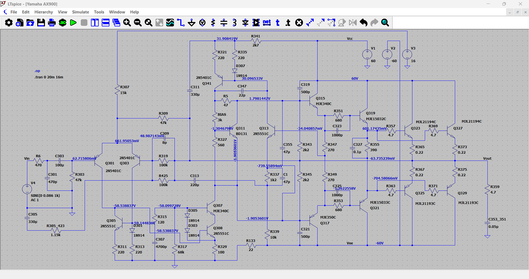The width and height of the screenshot is (529, 279).
Task: Click the Autorange gray icon
Action: 159,23
